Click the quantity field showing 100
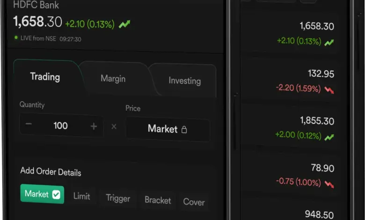 [61, 125]
